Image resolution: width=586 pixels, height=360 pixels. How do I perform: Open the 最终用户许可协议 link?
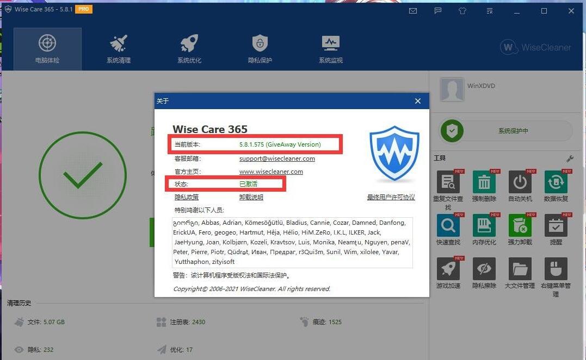pyautogui.click(x=391, y=197)
